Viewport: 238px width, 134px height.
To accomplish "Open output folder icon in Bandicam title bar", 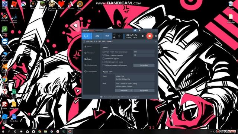I will click(139, 31).
